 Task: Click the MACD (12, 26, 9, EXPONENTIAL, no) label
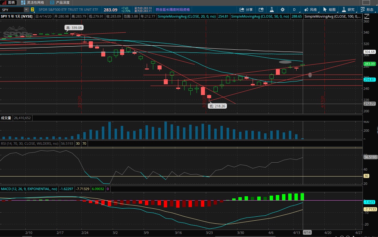pos(29,189)
